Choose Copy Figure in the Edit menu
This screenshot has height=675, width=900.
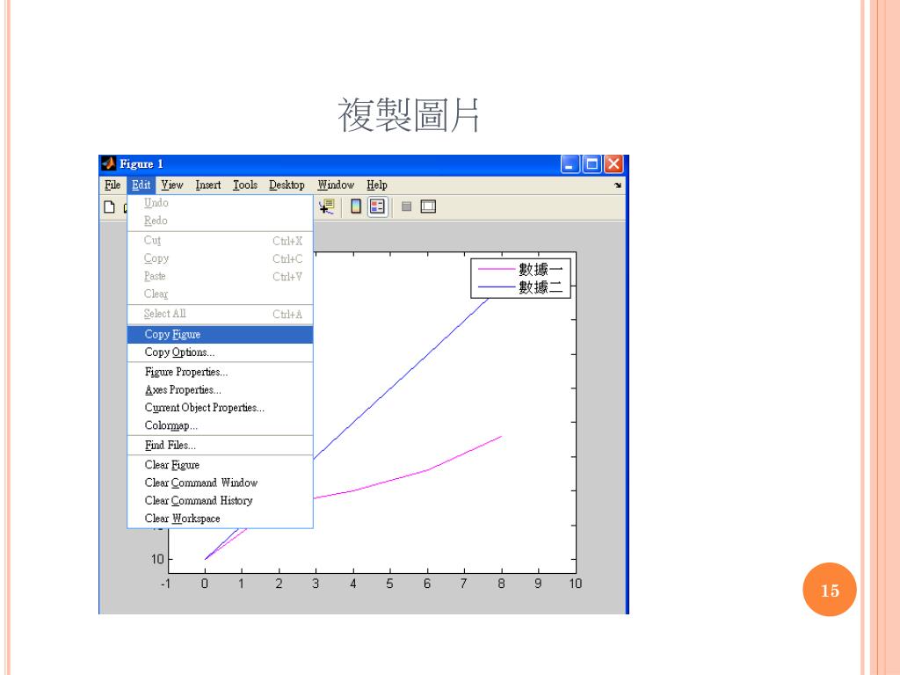pyautogui.click(x=221, y=334)
